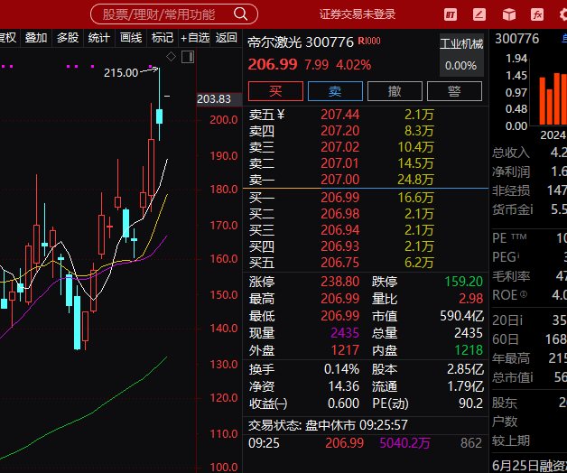Click the blue 卖 sell button
This screenshot has width=567, height=473.
[335, 91]
